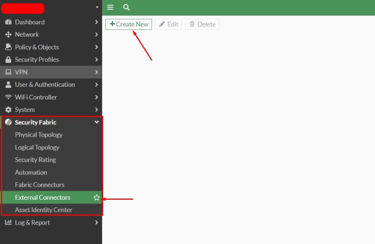The image size is (375, 244).
Task: Expand the Network menu arrow
Action: click(97, 34)
